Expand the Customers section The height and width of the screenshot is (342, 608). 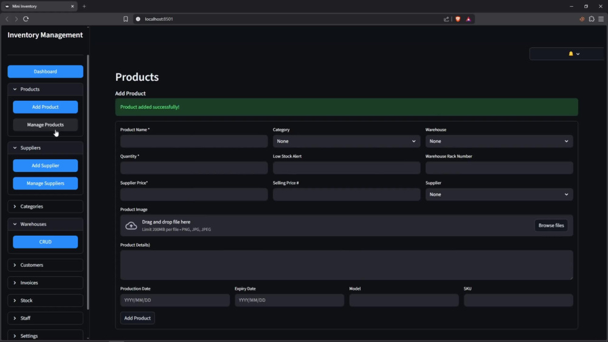[x=46, y=265]
